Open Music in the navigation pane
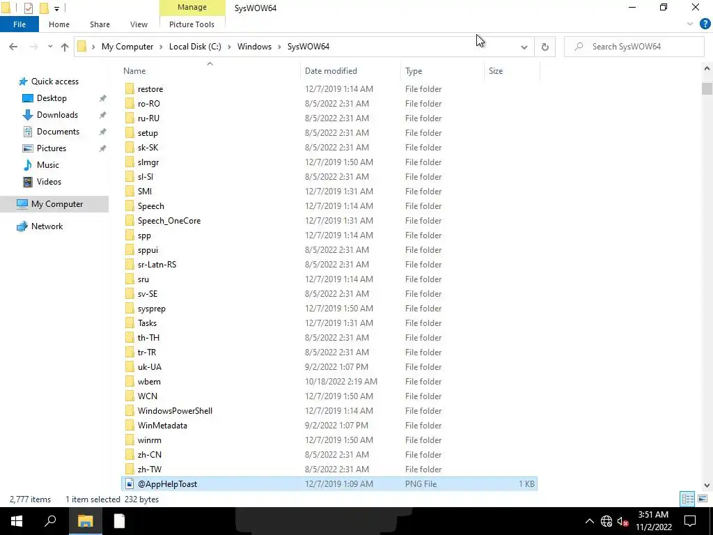713x535 pixels. click(x=48, y=164)
